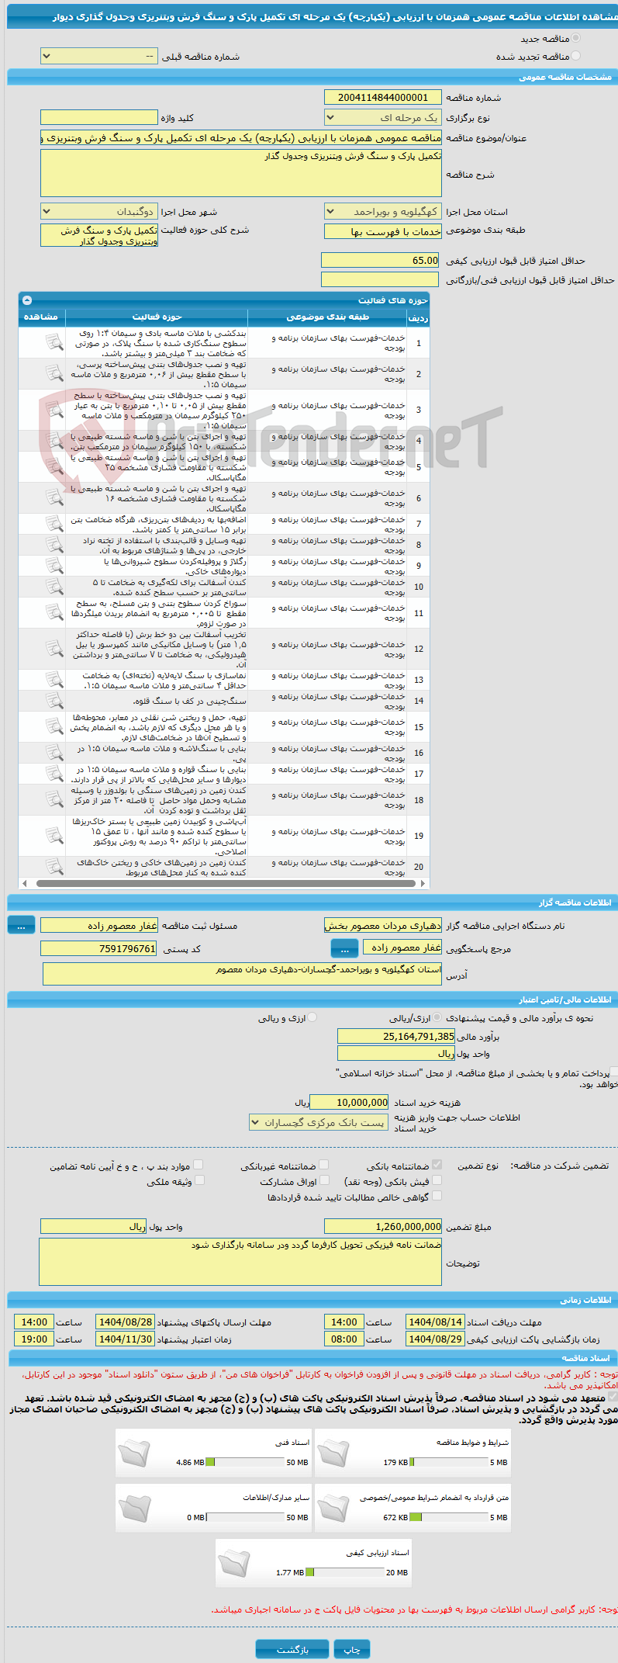Toggle the bank guarantee (ضمانتنامه بانکی) checkbox
The width and height of the screenshot is (618, 1663).
(437, 1165)
